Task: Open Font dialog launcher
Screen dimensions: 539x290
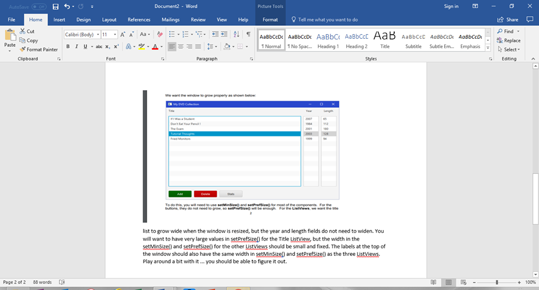Action: pyautogui.click(x=163, y=59)
